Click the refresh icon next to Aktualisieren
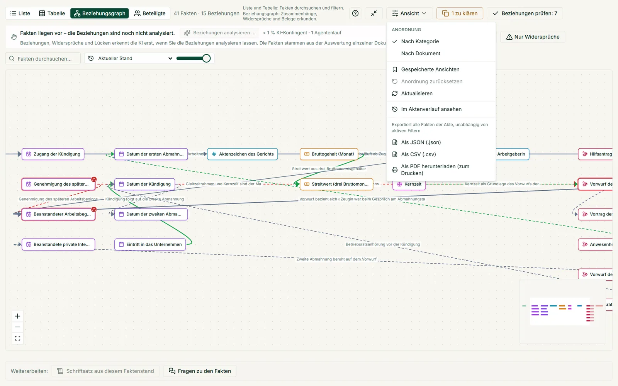This screenshot has height=386, width=618. (395, 93)
